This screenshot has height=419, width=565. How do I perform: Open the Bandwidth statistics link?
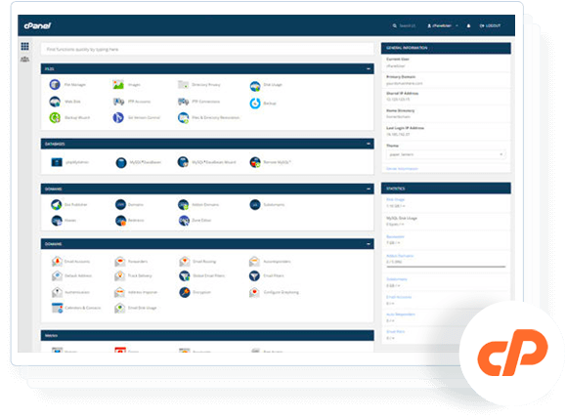395,237
